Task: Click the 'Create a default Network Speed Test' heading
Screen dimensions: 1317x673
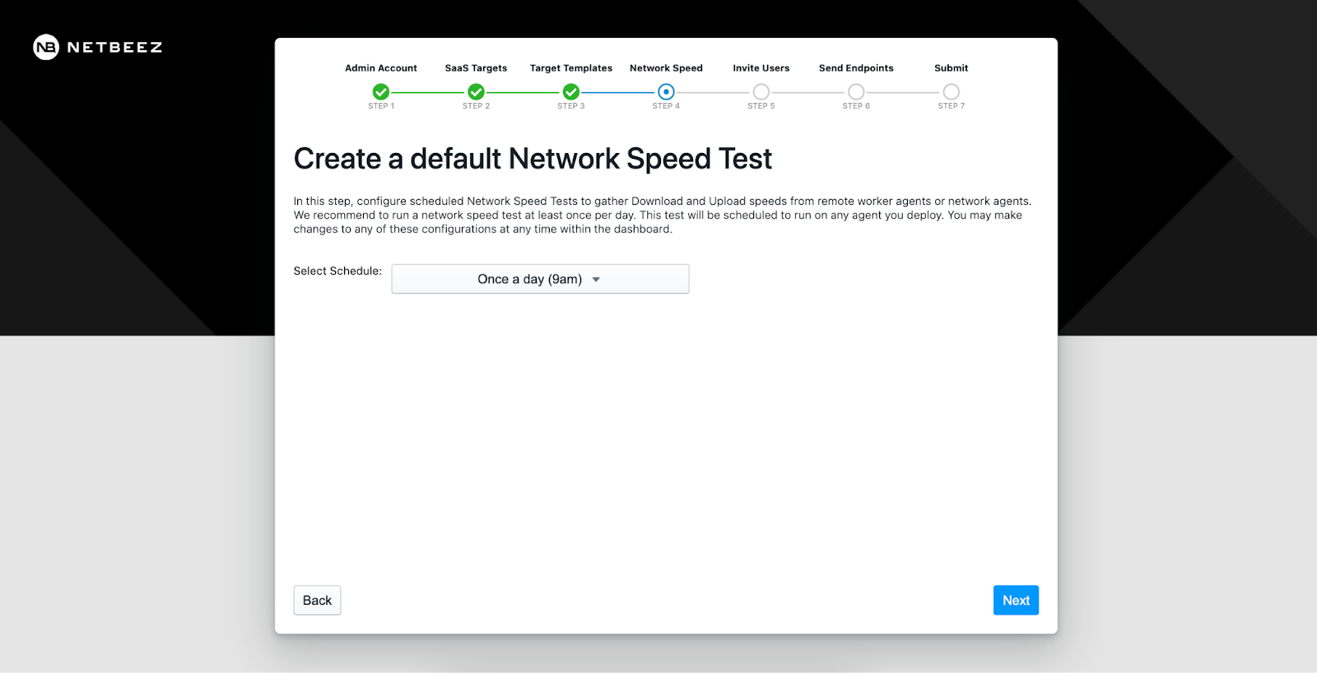Action: click(x=533, y=159)
